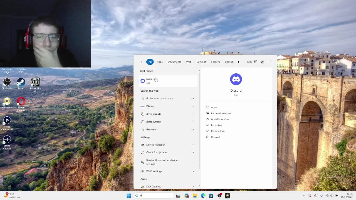Expand the 'dash symbol' suggestion arrow
The image size is (356, 200).
coord(193,122)
